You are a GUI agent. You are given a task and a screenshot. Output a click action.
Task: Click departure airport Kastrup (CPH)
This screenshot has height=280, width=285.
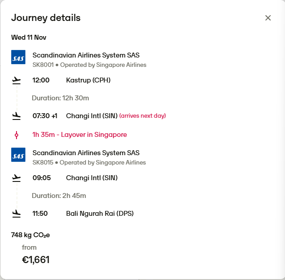click(x=88, y=80)
